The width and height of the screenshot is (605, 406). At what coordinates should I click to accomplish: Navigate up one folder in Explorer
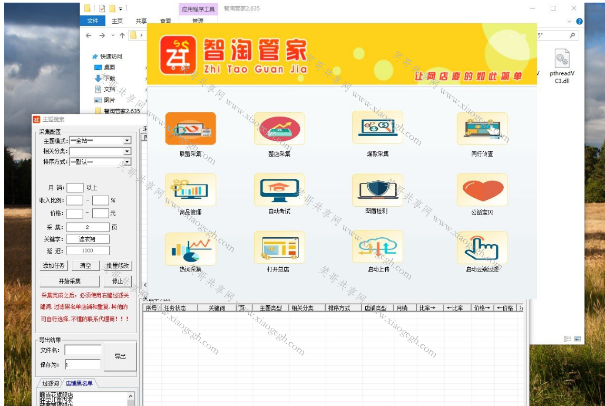(x=122, y=35)
